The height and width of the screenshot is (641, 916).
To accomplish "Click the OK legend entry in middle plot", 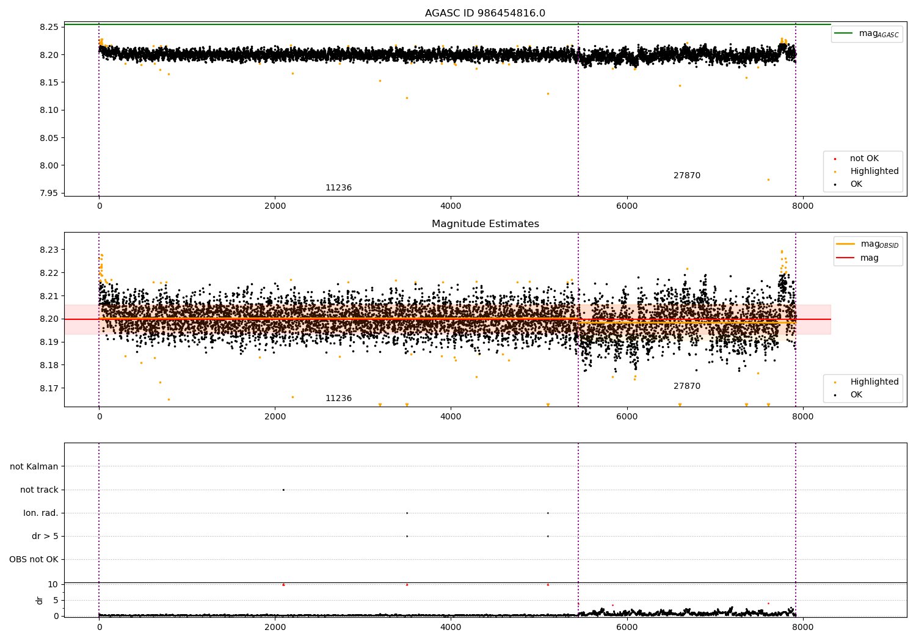I will click(x=848, y=395).
